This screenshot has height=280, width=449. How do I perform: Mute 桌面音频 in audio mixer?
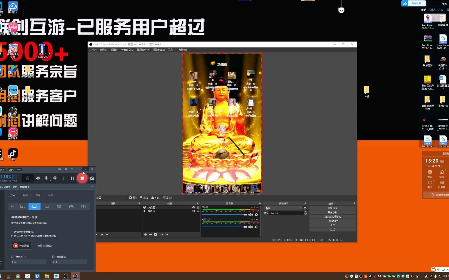pyautogui.click(x=250, y=227)
